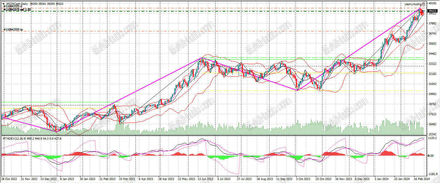Click the 21 Feb 2023 date label
440x183 pixels.
(108, 179)
